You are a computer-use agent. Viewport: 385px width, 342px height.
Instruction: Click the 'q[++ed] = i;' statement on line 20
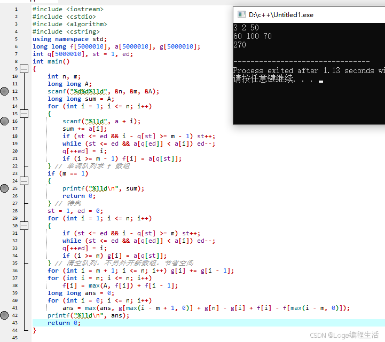tap(85, 151)
